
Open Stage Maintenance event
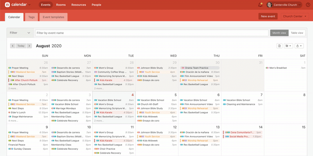(28, 117)
